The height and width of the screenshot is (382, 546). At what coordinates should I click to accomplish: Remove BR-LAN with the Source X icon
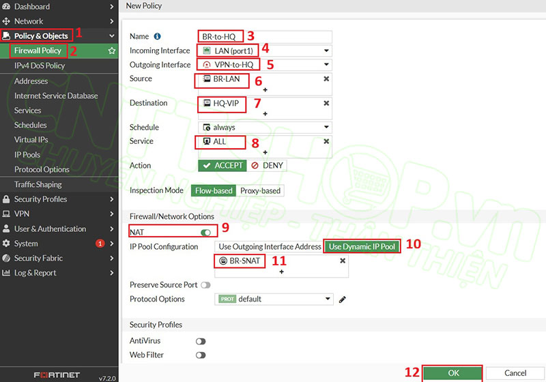(326, 79)
